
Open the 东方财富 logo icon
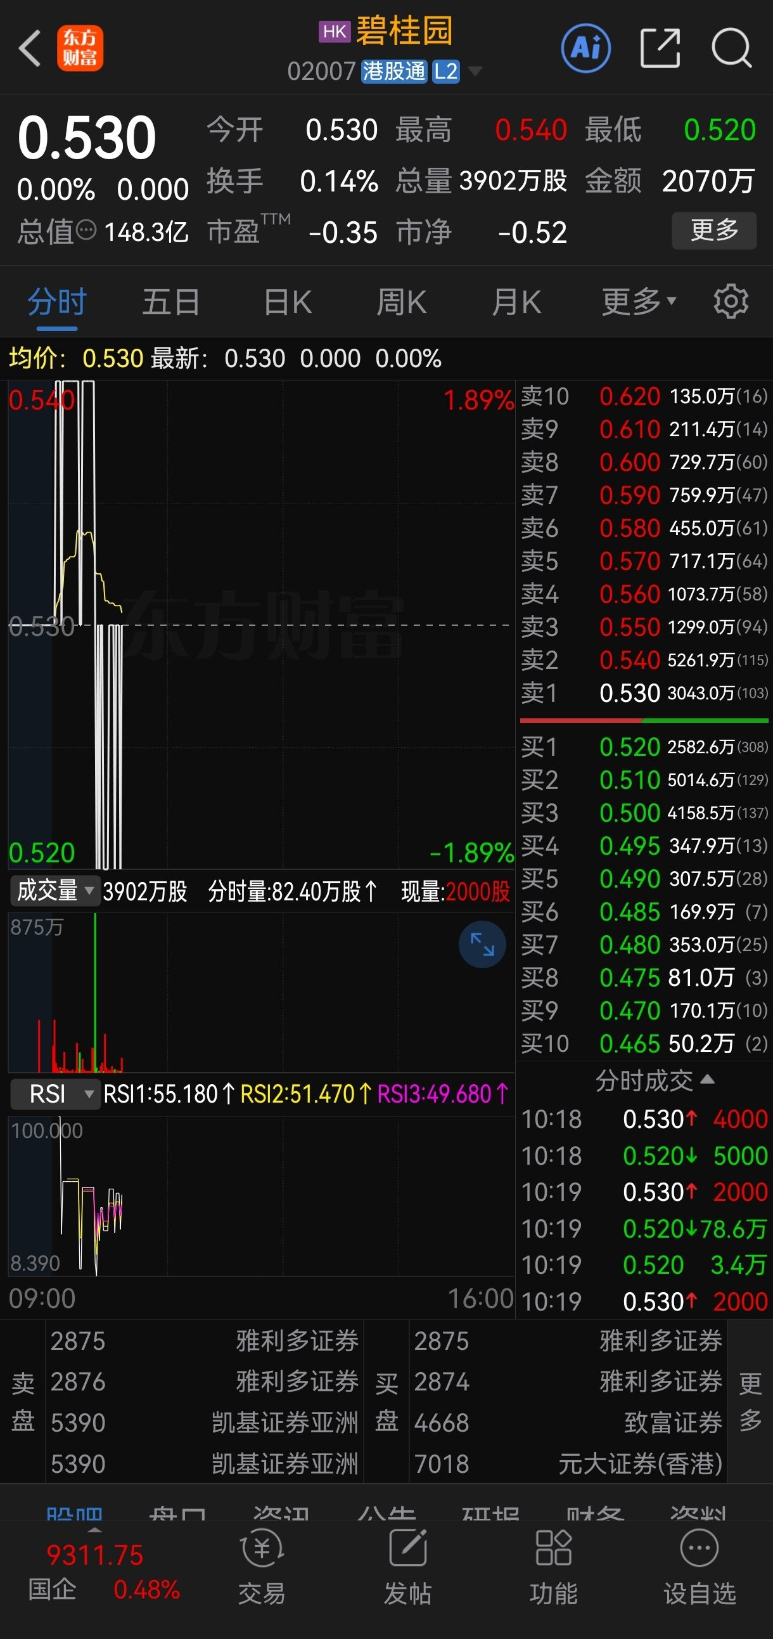(x=80, y=48)
